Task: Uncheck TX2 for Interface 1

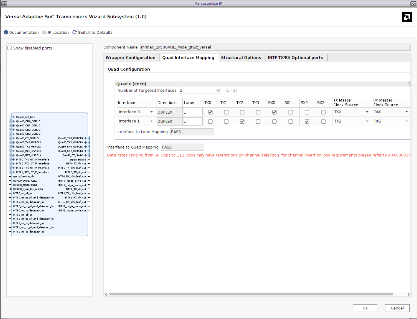Action: 242,121
